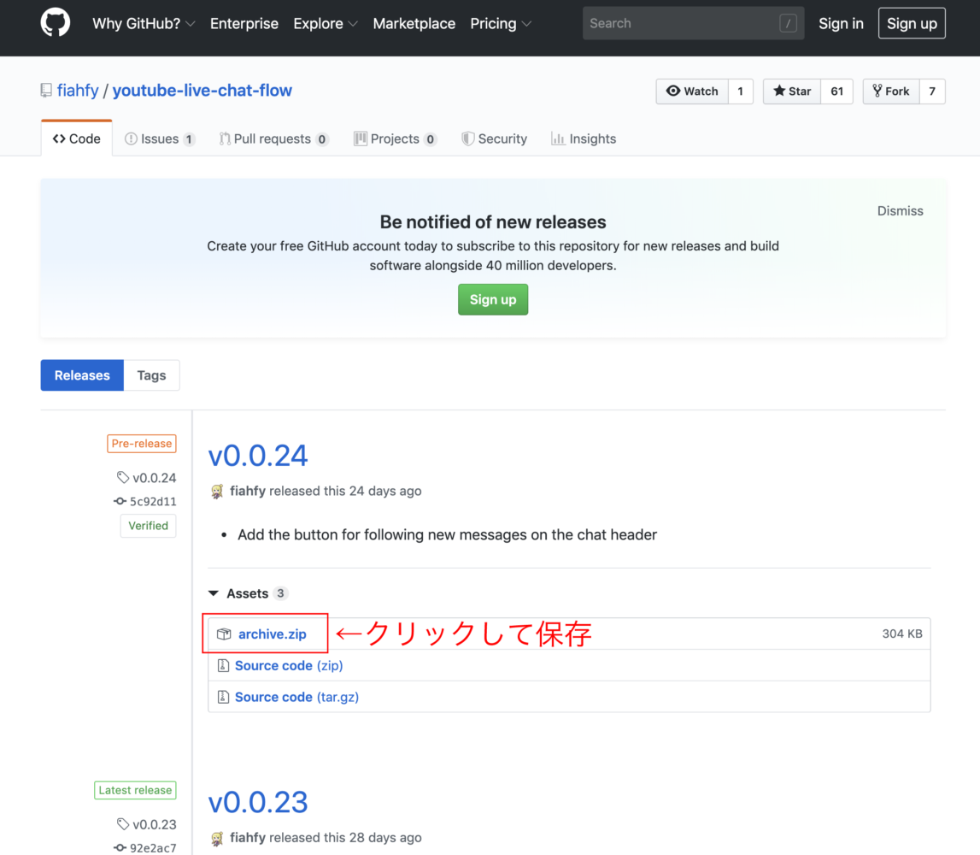Click fiahfy's avatar on the v0.0.24 release

point(217,492)
